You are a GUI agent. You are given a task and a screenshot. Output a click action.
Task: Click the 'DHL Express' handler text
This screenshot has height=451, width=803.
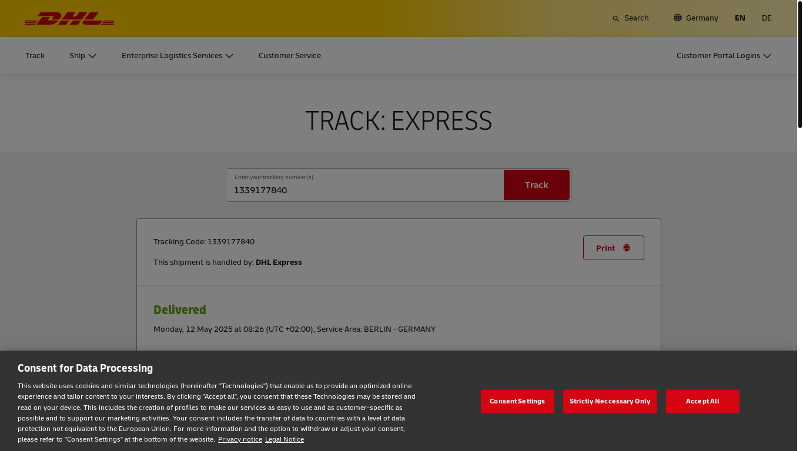click(279, 262)
